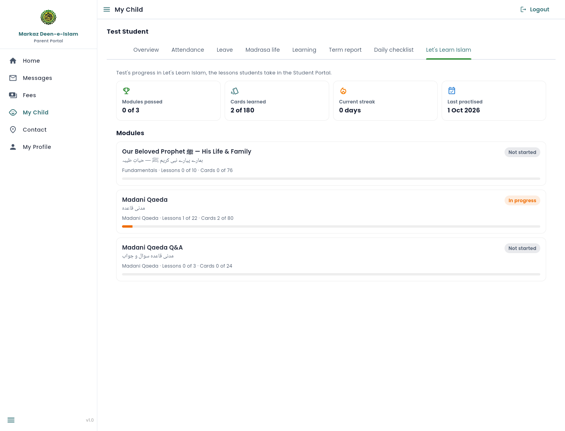Click the My Profile person icon
Viewport: 565px width, 431px height.
point(13,147)
